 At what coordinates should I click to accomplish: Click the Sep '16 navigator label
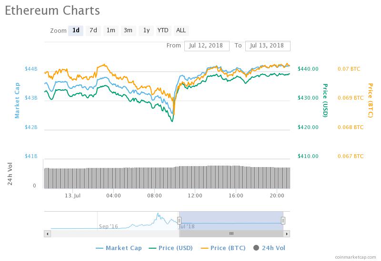[x=109, y=226]
